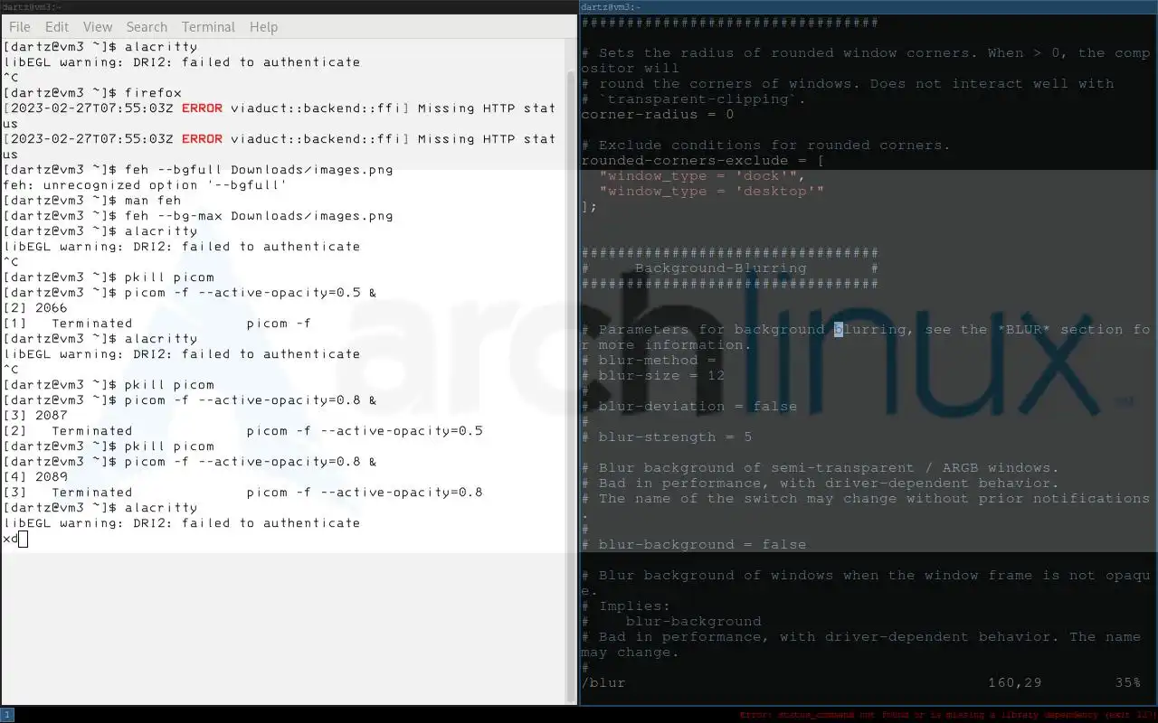Click 'corner-radius = 0' in the vim window
Image resolution: width=1158 pixels, height=723 pixels.
(658, 115)
